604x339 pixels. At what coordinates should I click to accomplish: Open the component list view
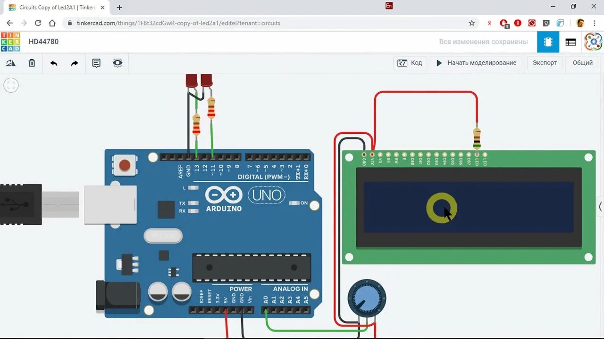click(570, 42)
